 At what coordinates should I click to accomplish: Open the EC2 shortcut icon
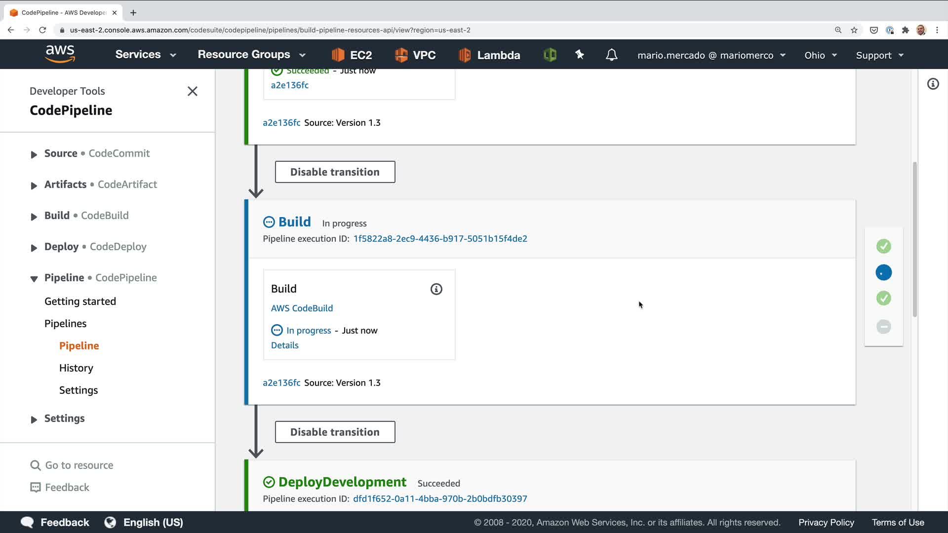[x=352, y=55]
